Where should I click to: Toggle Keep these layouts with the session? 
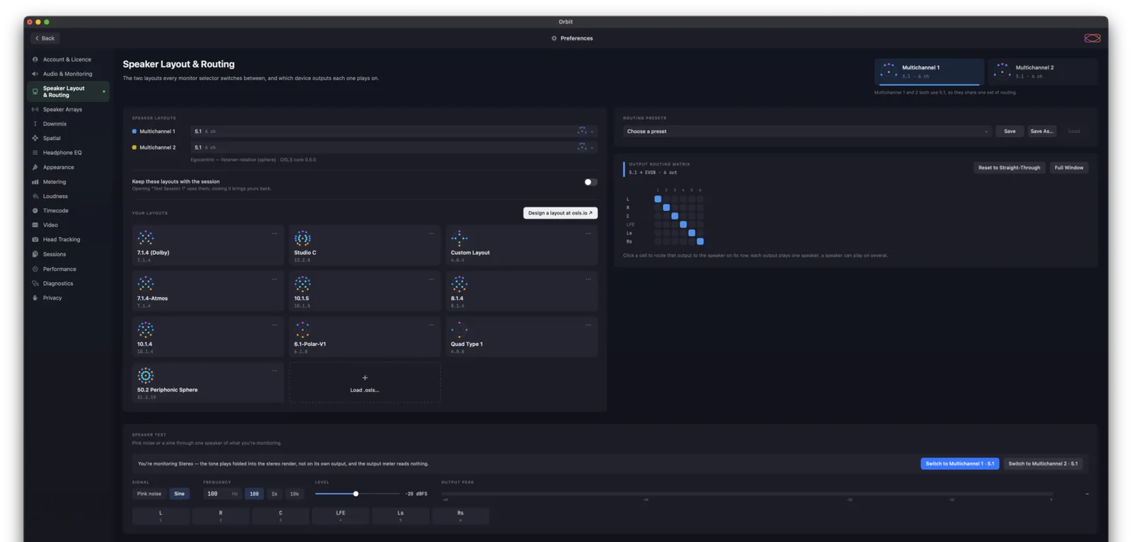tap(591, 182)
